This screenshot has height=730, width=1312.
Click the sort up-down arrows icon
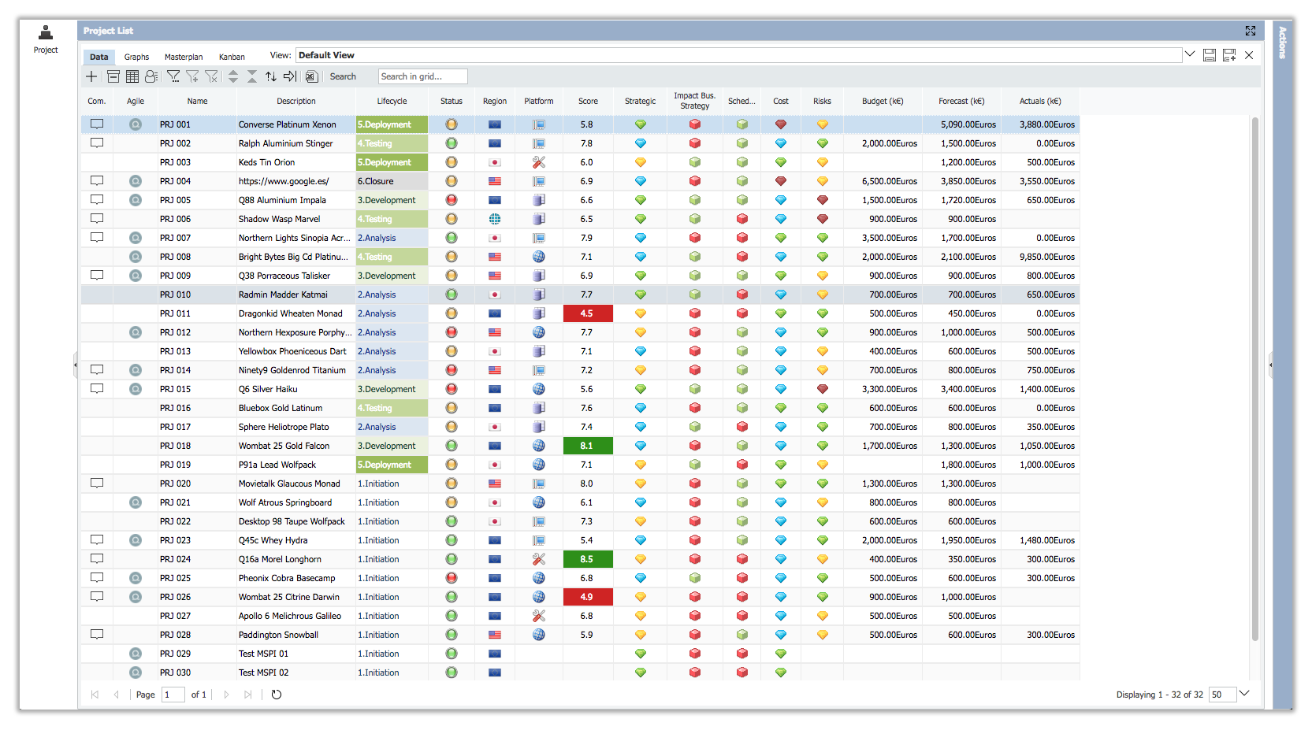click(271, 76)
